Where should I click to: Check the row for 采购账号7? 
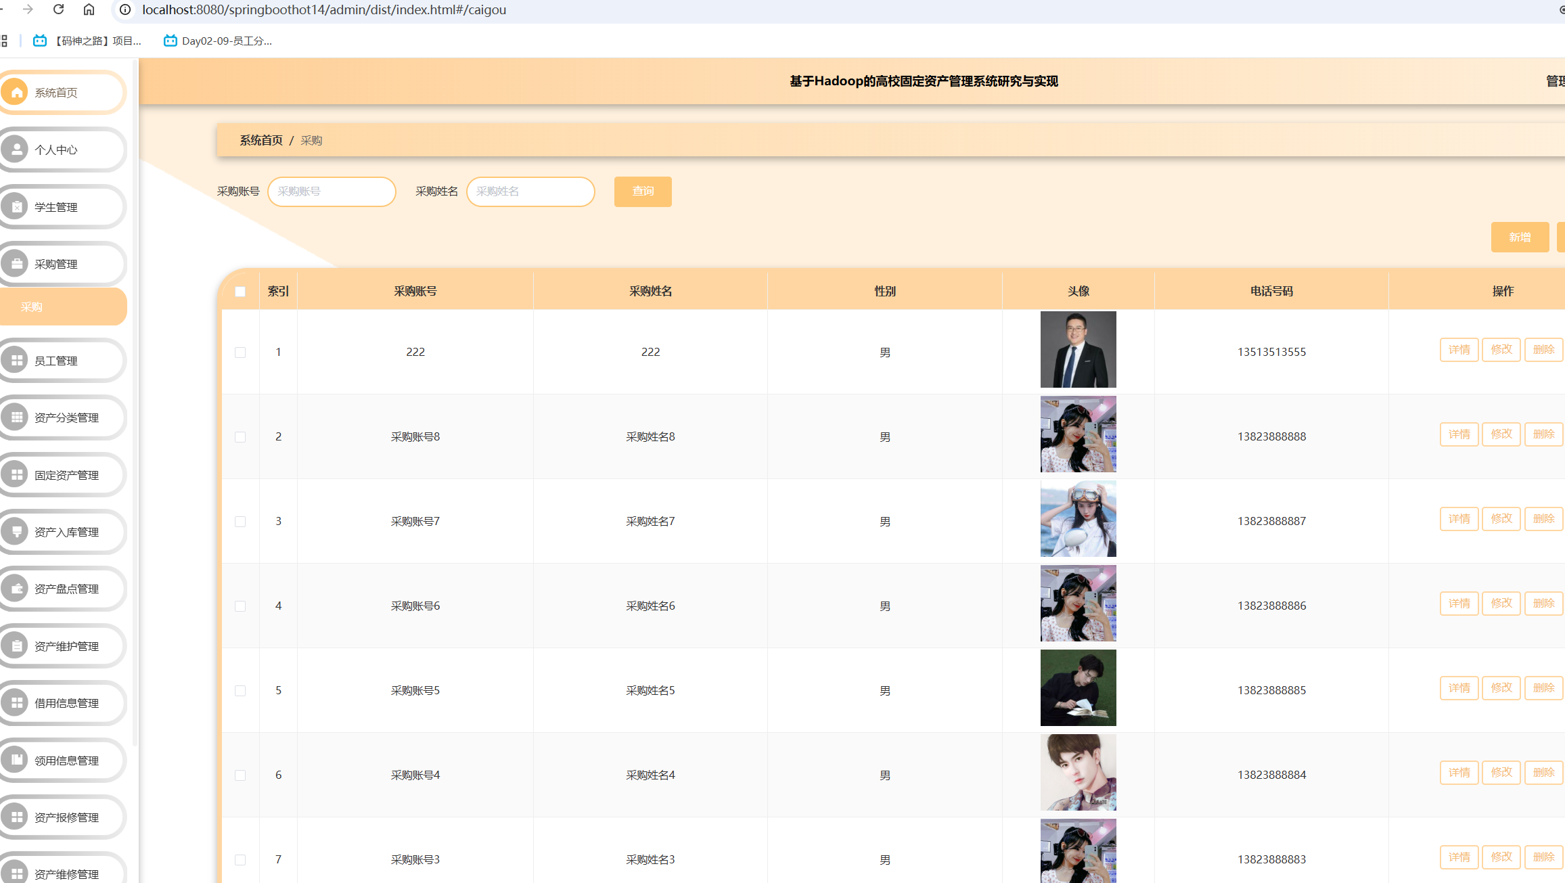click(x=240, y=522)
